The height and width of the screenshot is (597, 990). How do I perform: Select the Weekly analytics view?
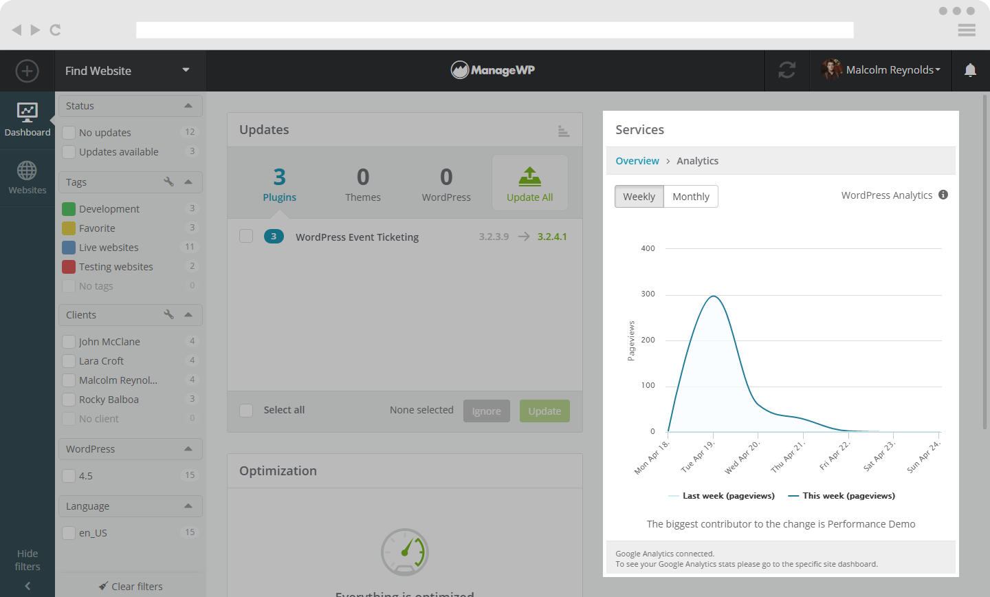coord(639,197)
